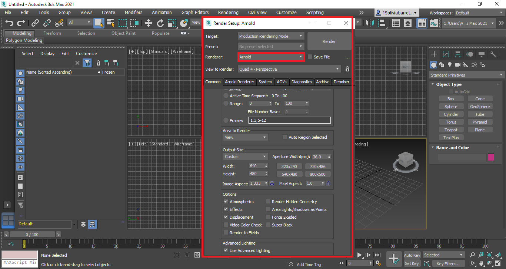Toggle Window/Crossing selection mode
506x269 pixels.
click(134, 23)
